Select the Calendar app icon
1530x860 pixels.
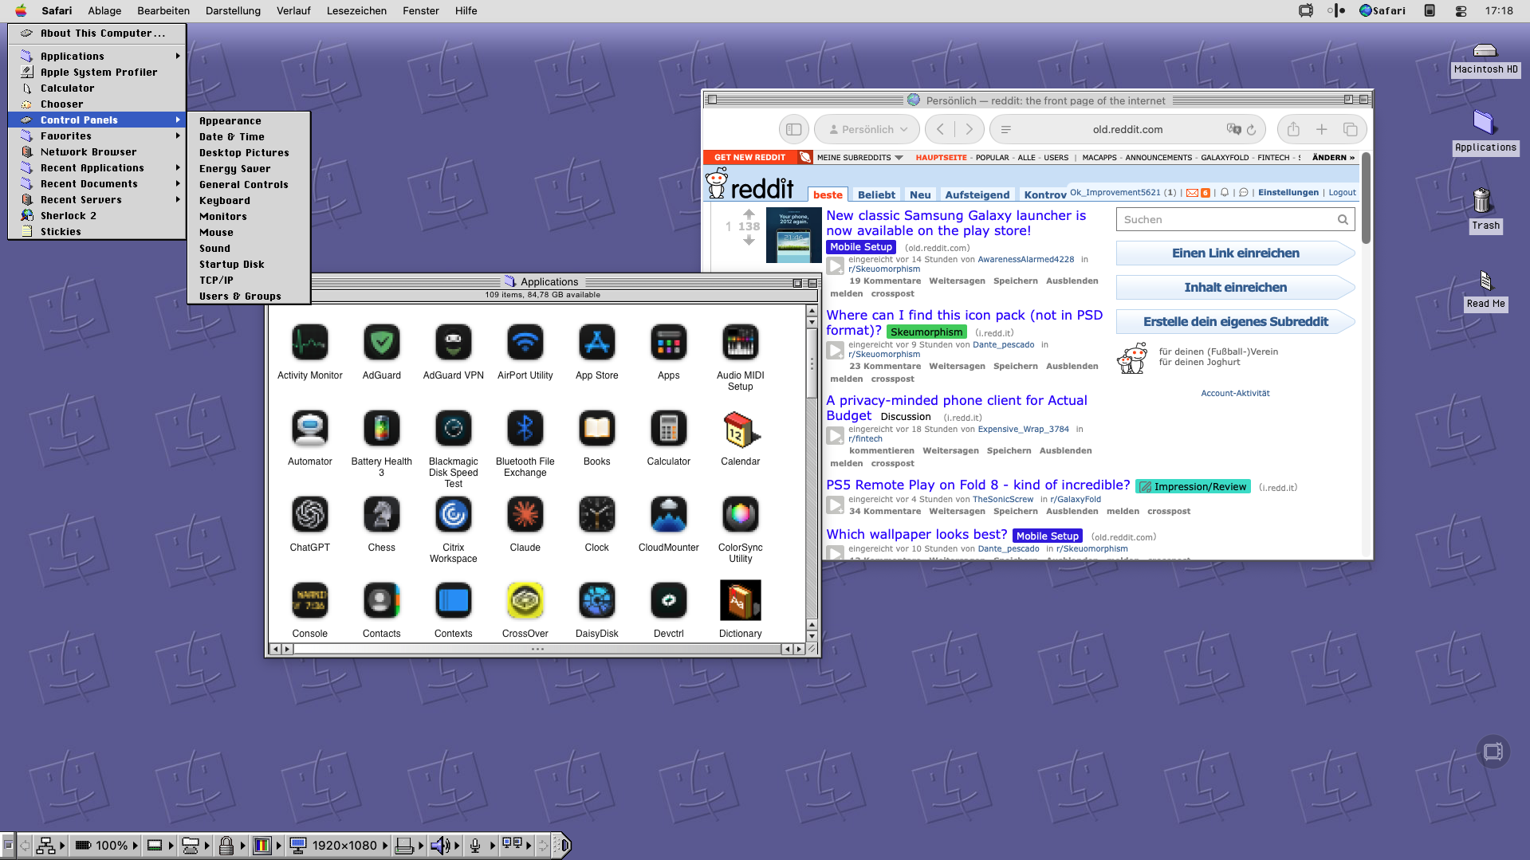pos(740,429)
